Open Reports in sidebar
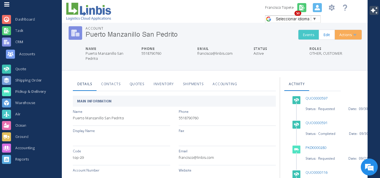The image size is (380, 178). 22,159
